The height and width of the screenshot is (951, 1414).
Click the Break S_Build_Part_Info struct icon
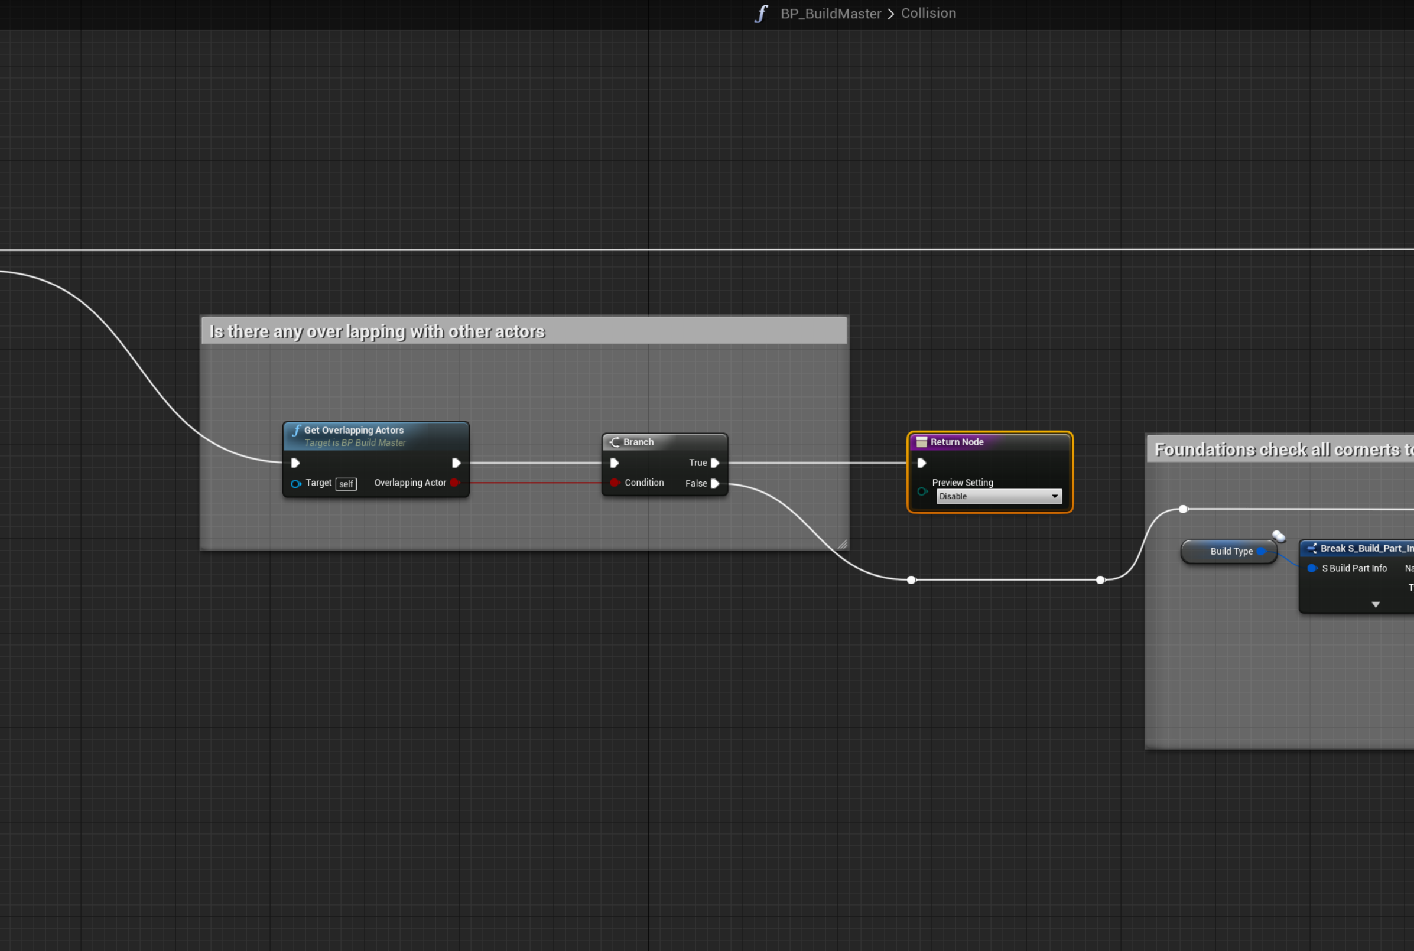(x=1312, y=548)
